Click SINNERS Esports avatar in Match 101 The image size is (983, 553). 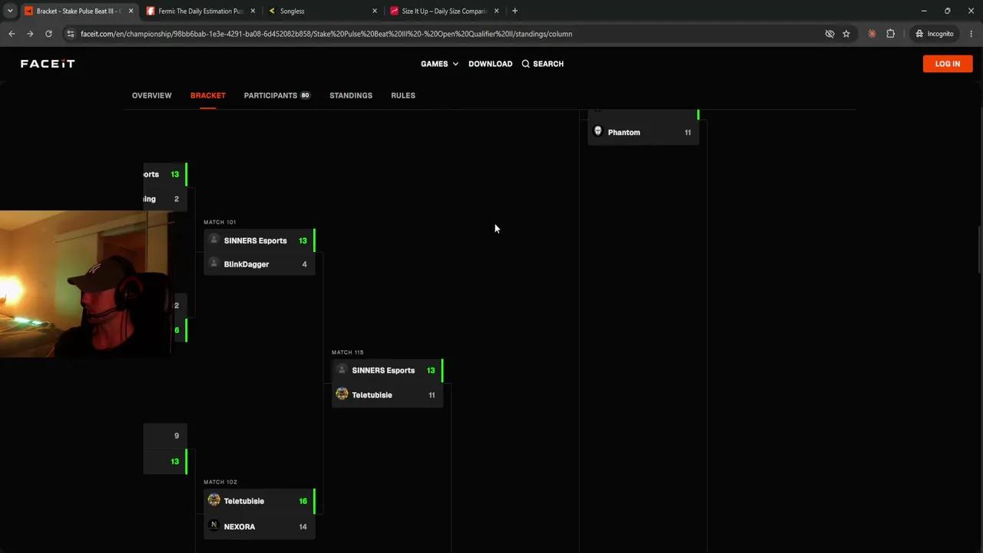[214, 240]
